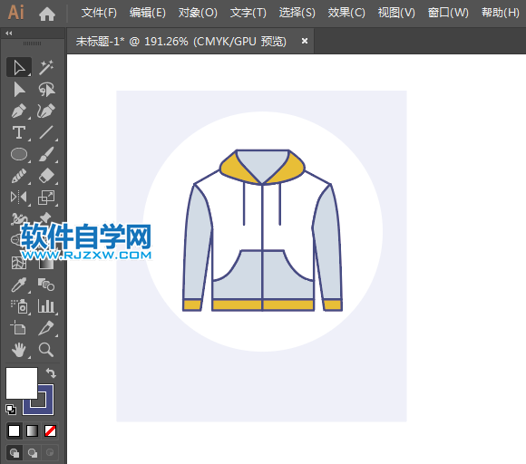This screenshot has width=526, height=464.
Task: Select the Mesh tool
Action: [19, 263]
